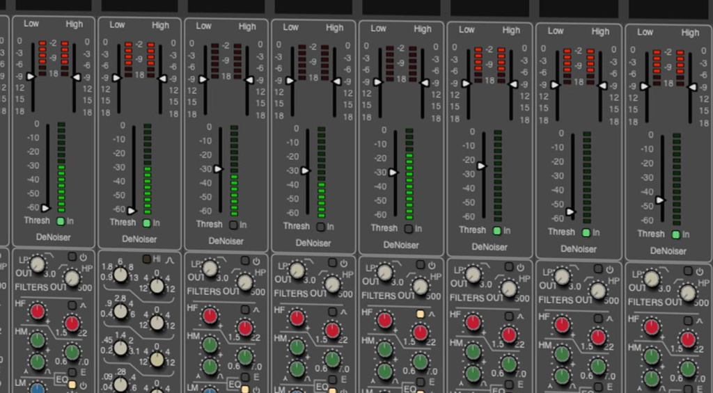Toggle filters power button on third channel strip
Image resolution: width=713 pixels, height=393 pixels.
click(246, 260)
